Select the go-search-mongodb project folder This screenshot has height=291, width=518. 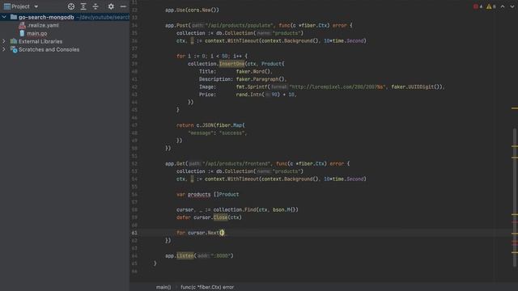(46, 17)
